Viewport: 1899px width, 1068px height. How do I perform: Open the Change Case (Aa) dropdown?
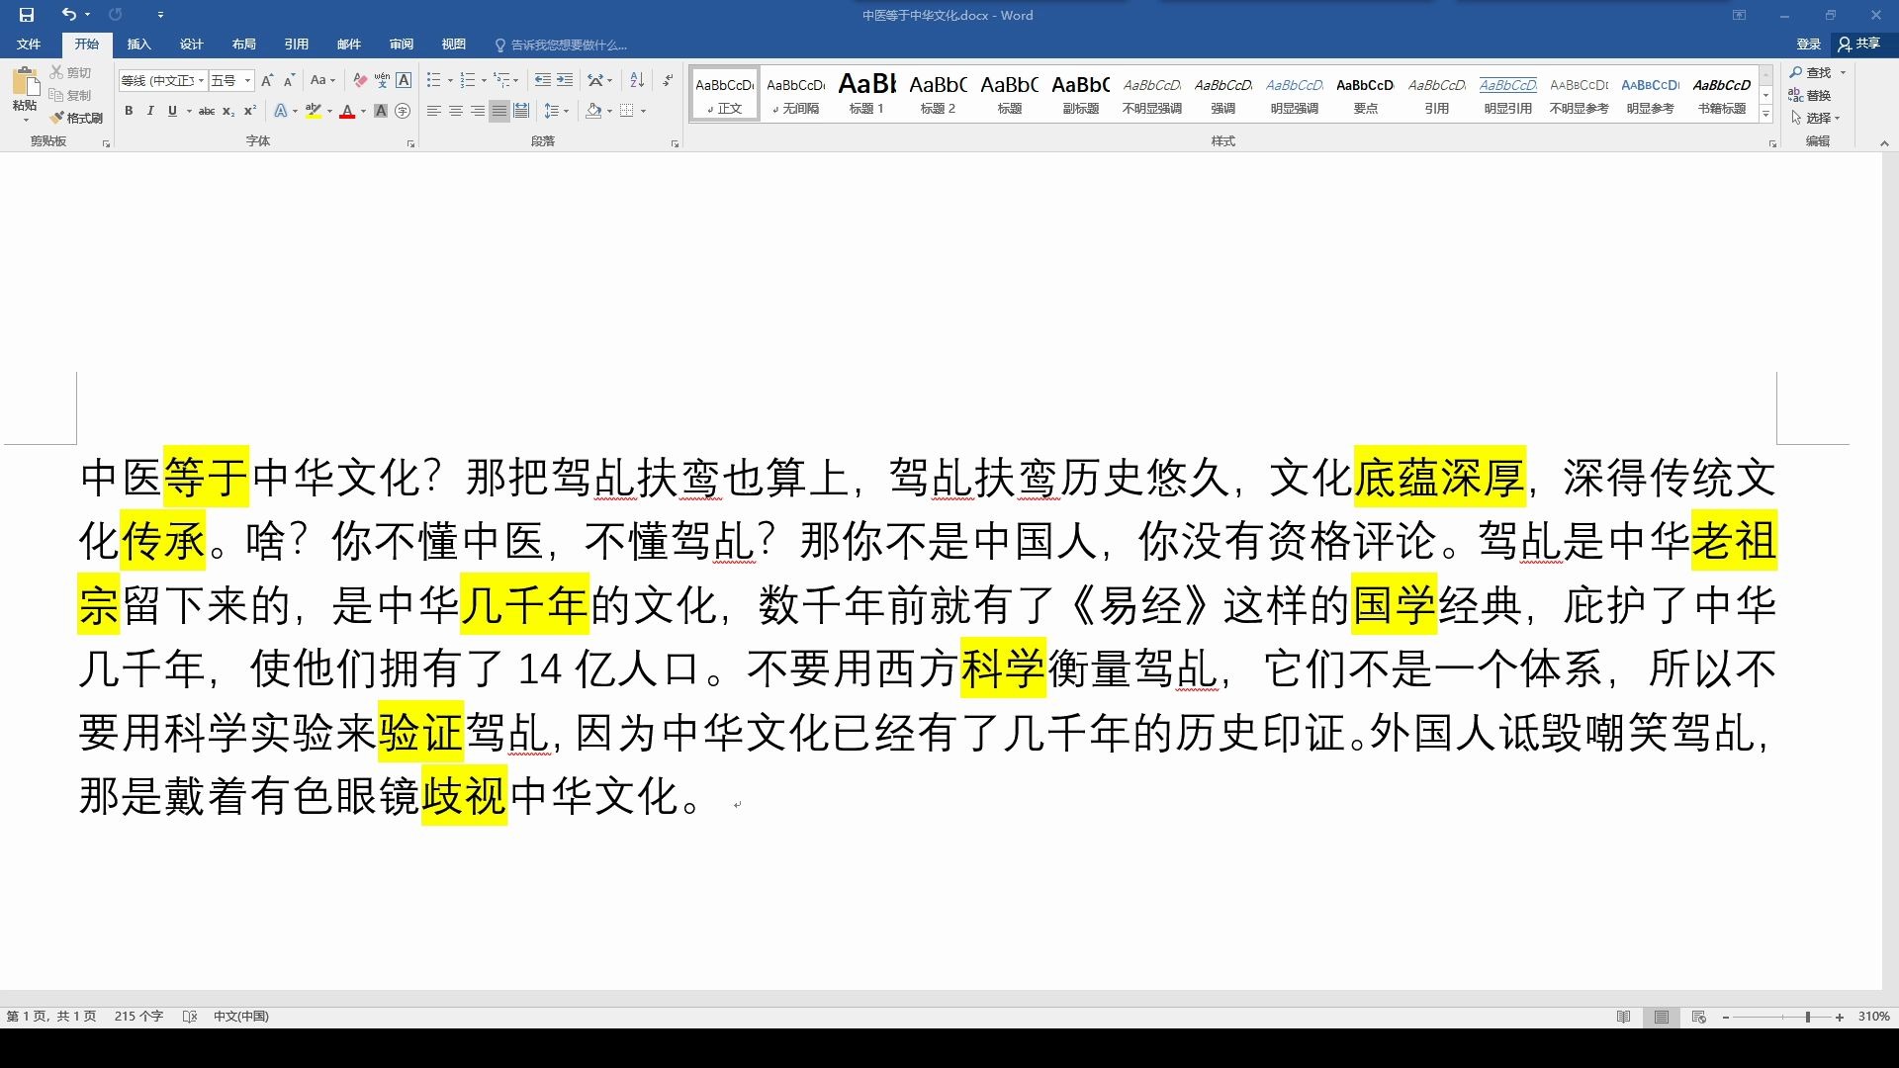pos(322,80)
